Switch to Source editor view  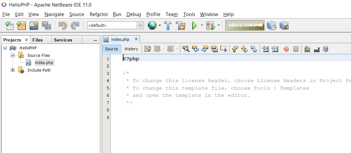[111, 49]
